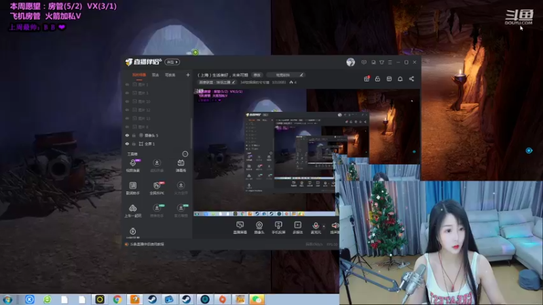Open the notification bell icon
The image size is (543, 305).
pyautogui.click(x=400, y=79)
